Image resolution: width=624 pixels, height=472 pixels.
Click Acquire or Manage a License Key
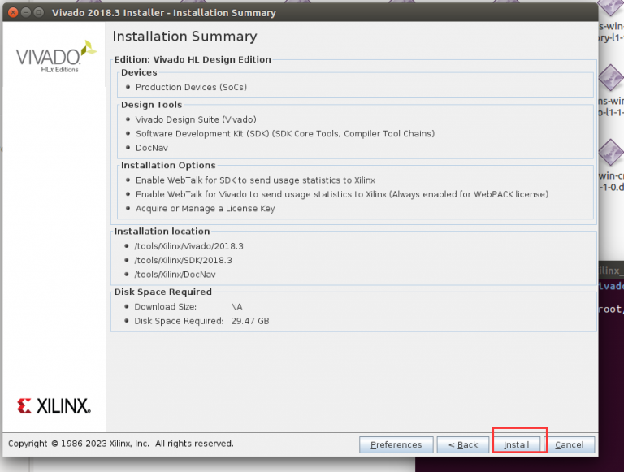pos(205,209)
